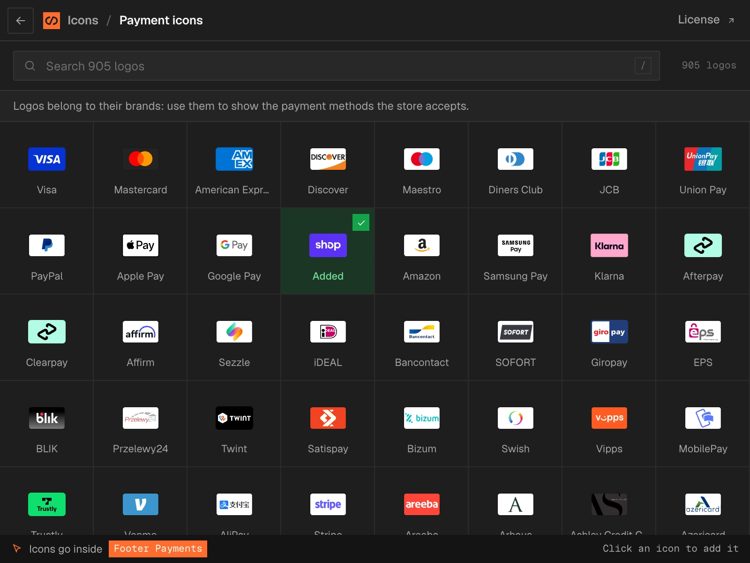The image size is (750, 563).
Task: Open the Icons breadcrumb link
Action: pos(83,20)
